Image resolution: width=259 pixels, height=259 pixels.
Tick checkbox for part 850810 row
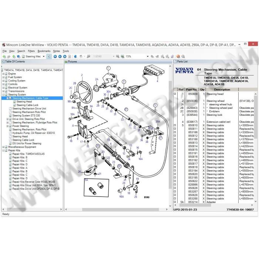click(175, 125)
